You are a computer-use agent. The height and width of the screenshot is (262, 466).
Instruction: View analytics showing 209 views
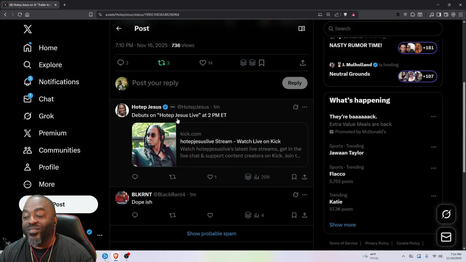tap(261, 177)
